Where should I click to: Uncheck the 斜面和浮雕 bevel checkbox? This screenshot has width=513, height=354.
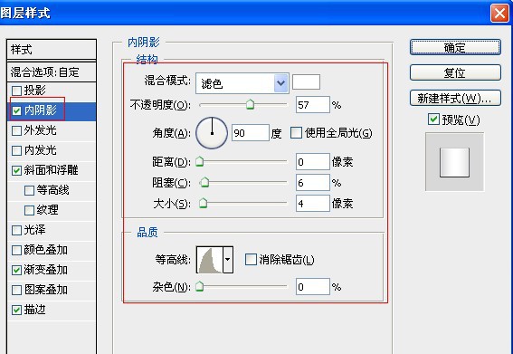tap(16, 170)
